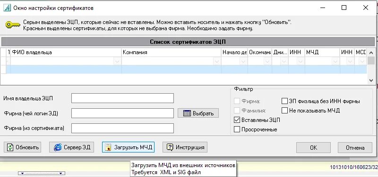378x177 pixels.
Task: Click the scroll down arrow of certificate list
Action: coord(371,80)
